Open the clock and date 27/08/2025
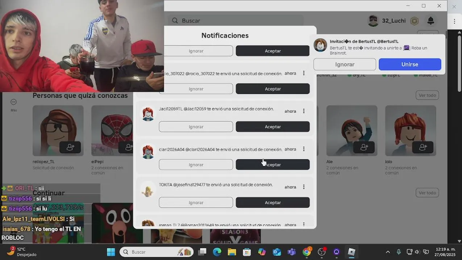Screen dimensions: 462x260 (446, 252)
